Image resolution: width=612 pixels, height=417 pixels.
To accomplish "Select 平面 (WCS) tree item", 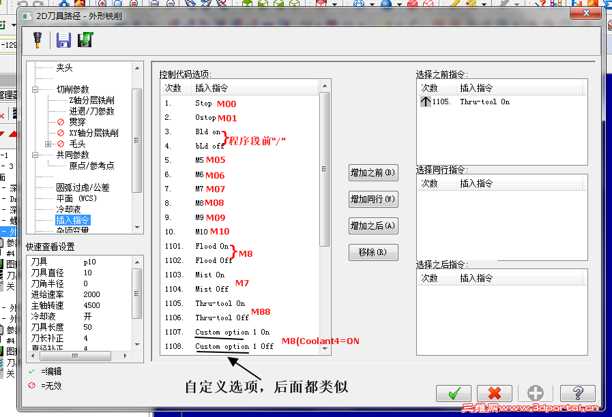I will click(76, 198).
